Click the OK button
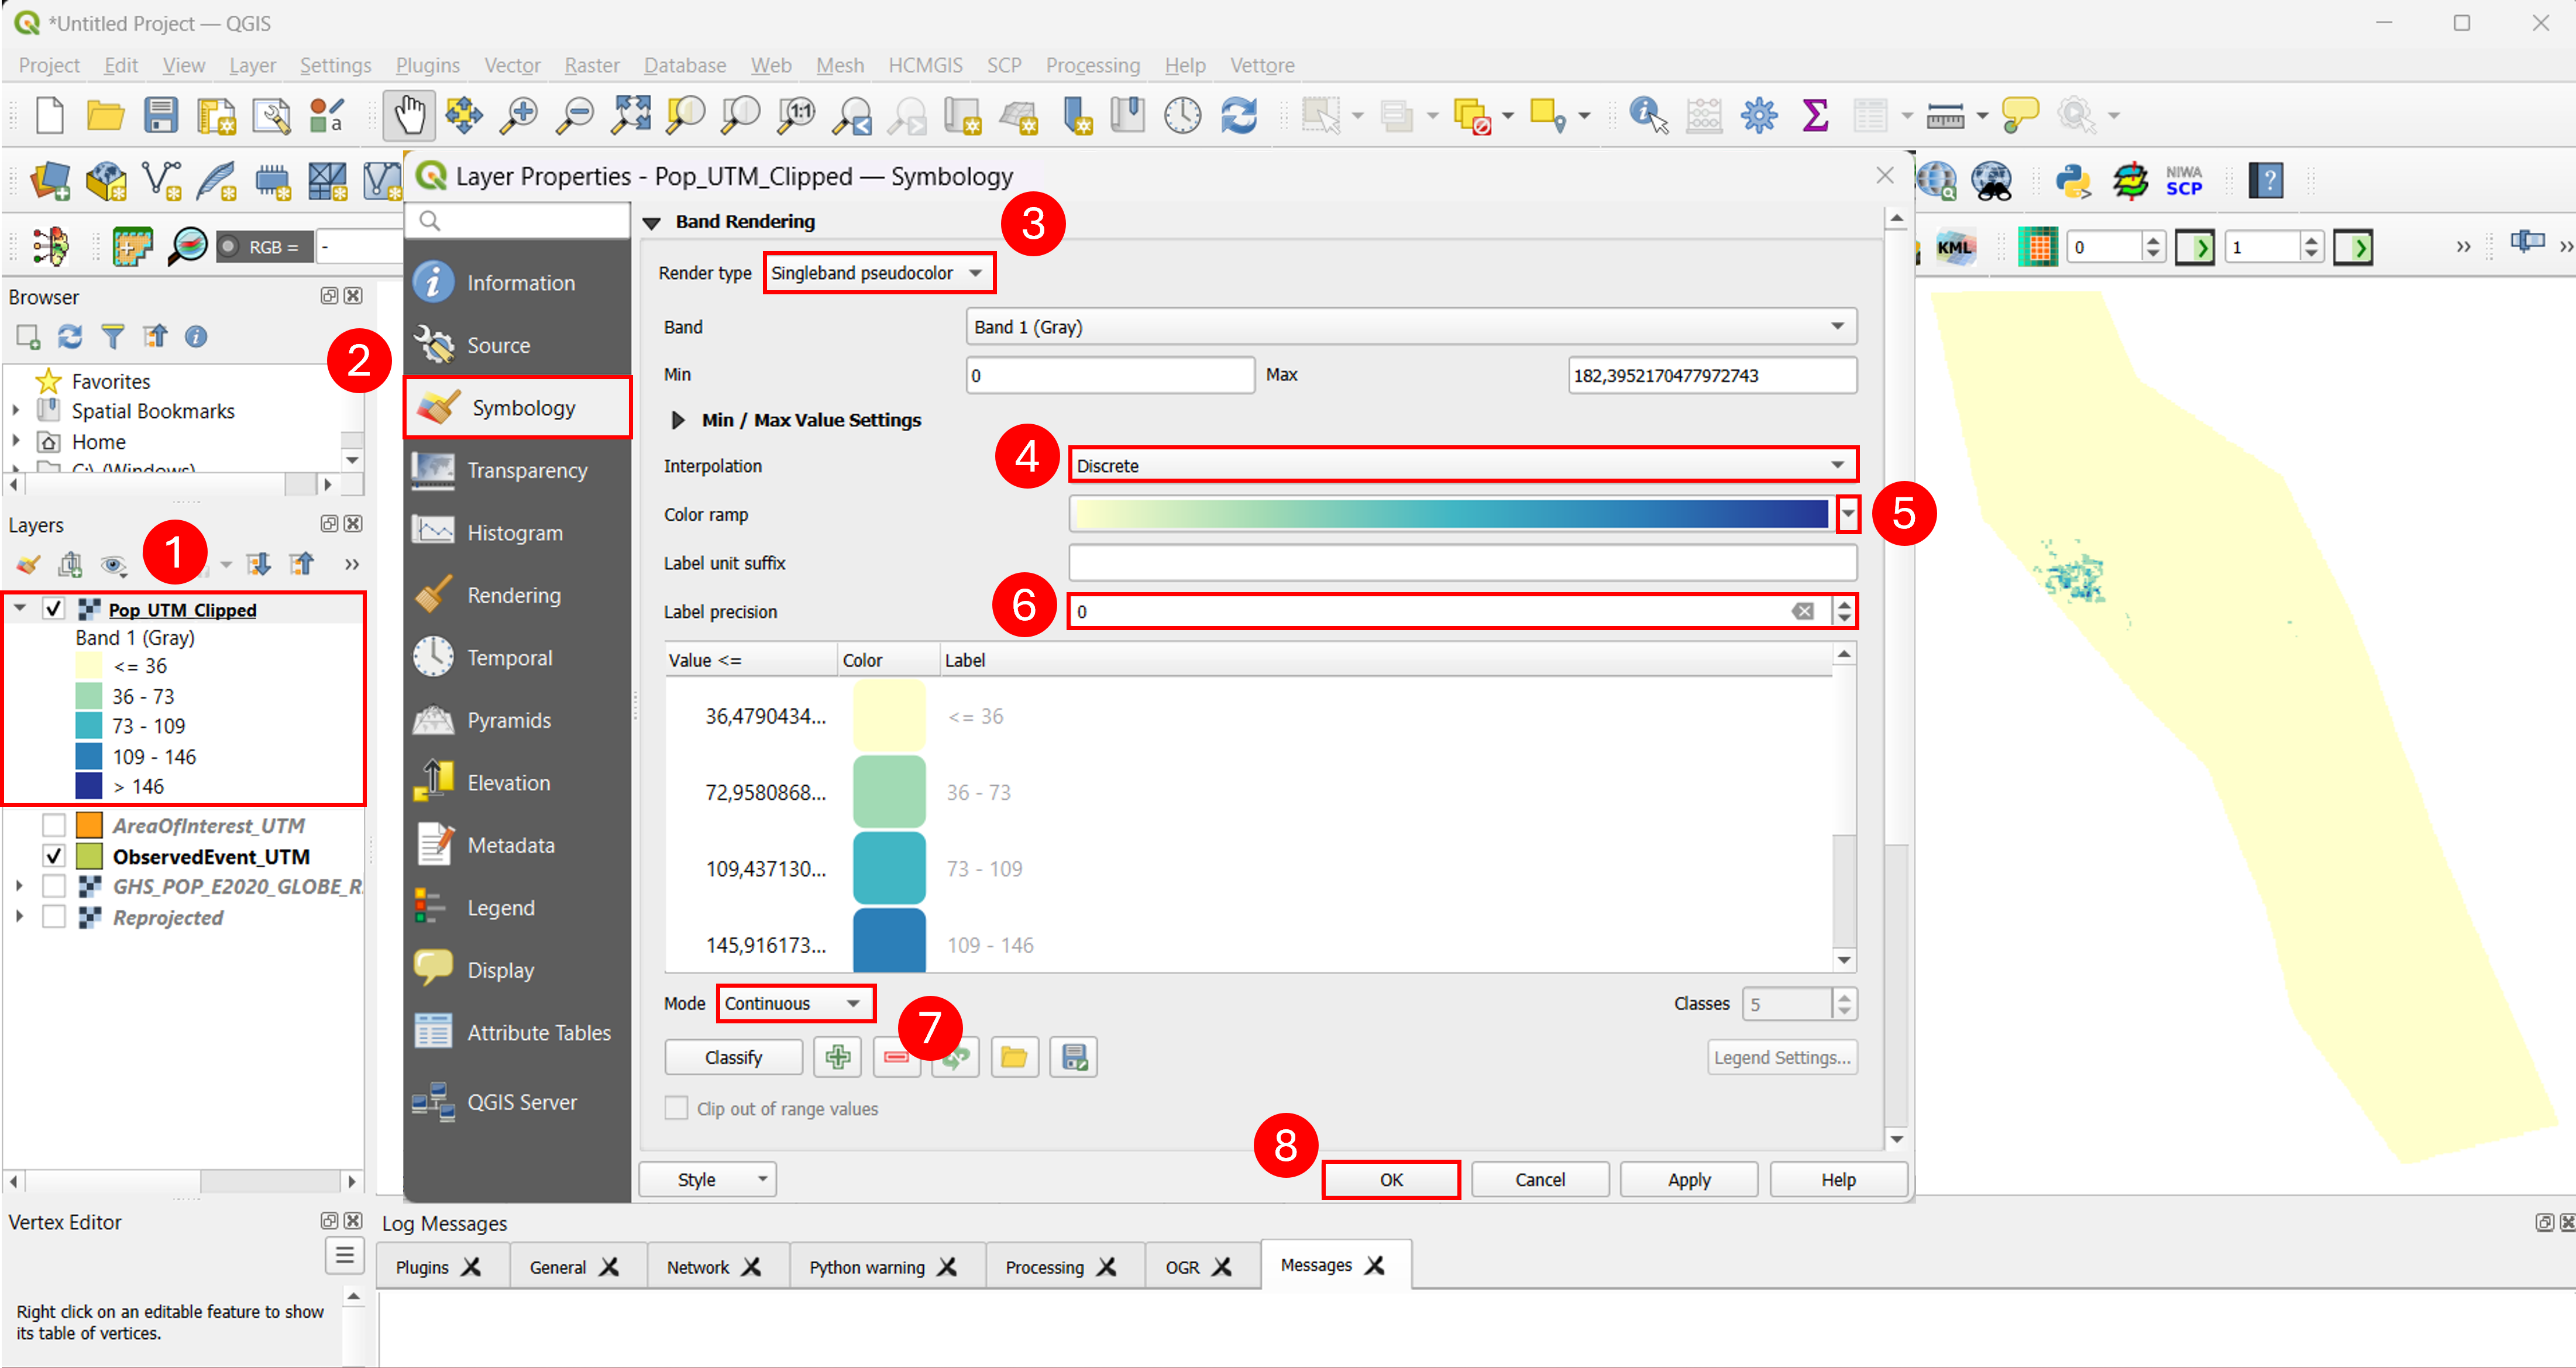Screen dimensions: 2576x1368 pyautogui.click(x=1390, y=1180)
